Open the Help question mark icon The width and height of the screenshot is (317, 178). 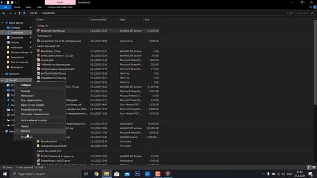(315, 7)
